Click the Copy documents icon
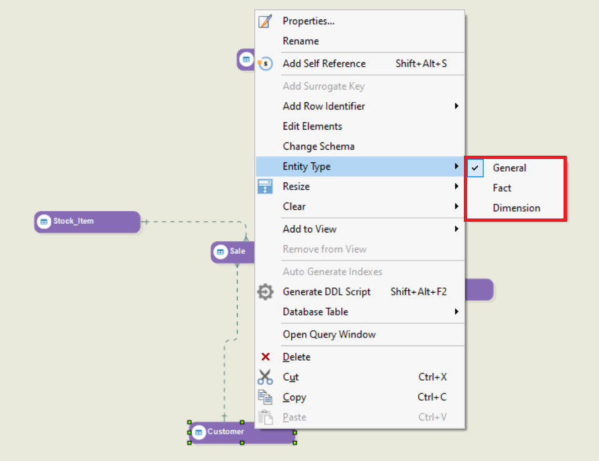Screen dimensions: 599x461 266,397
